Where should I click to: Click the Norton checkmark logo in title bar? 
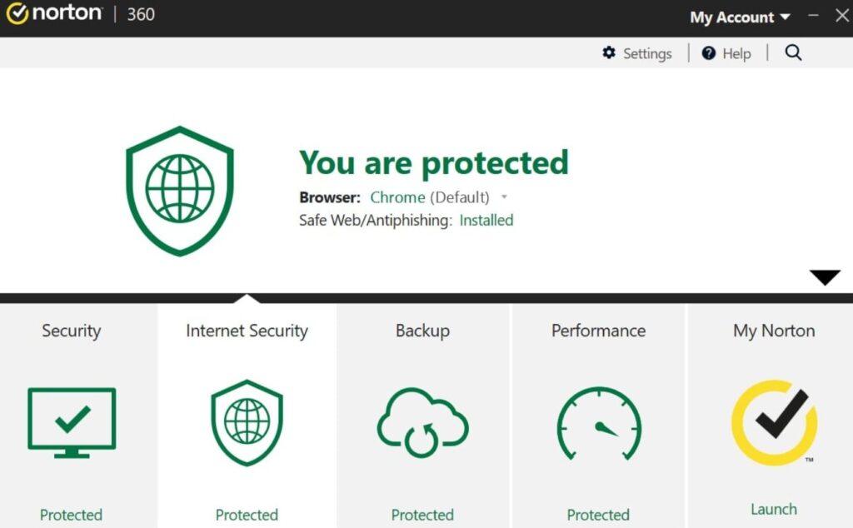(x=17, y=13)
